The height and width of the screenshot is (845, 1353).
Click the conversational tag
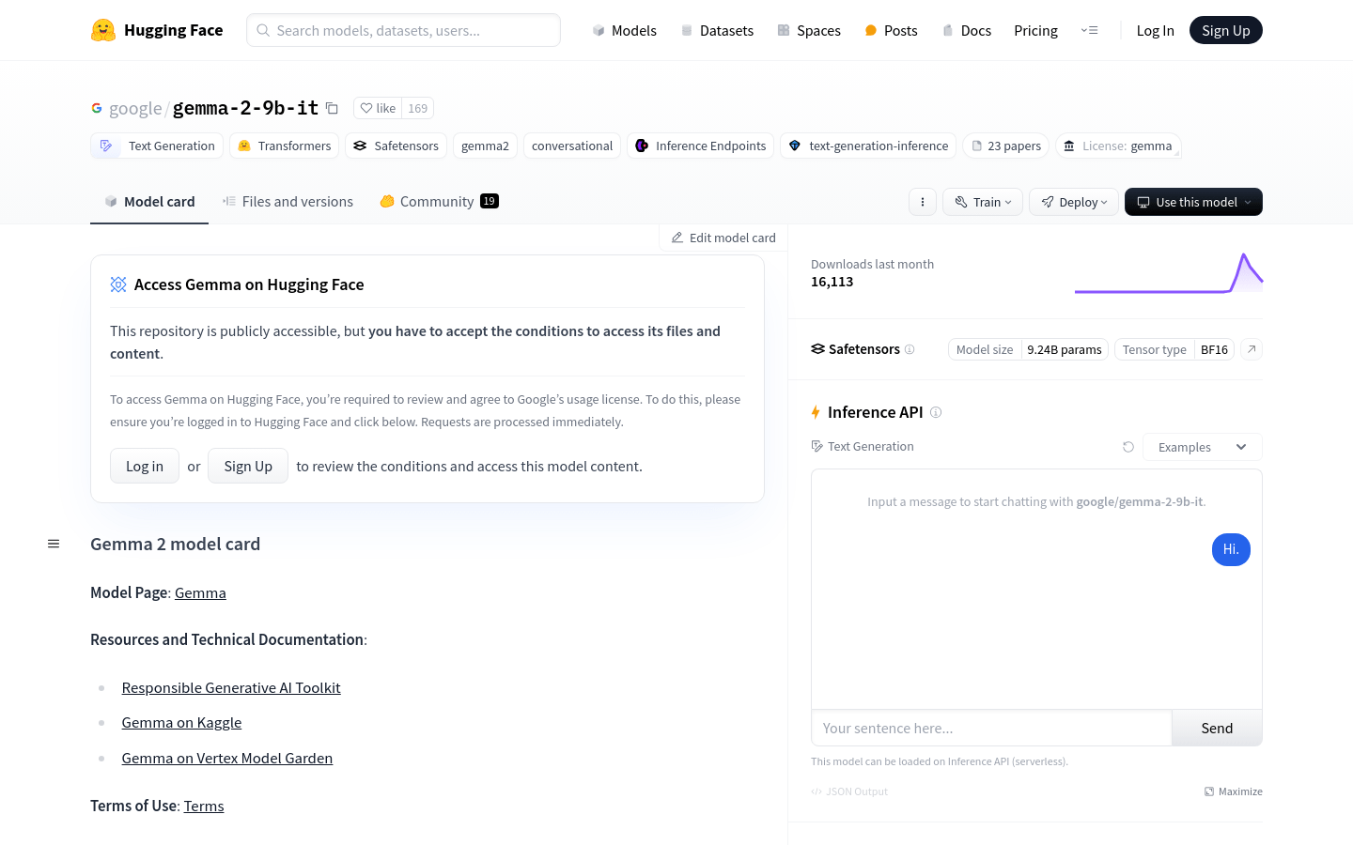tap(572, 146)
